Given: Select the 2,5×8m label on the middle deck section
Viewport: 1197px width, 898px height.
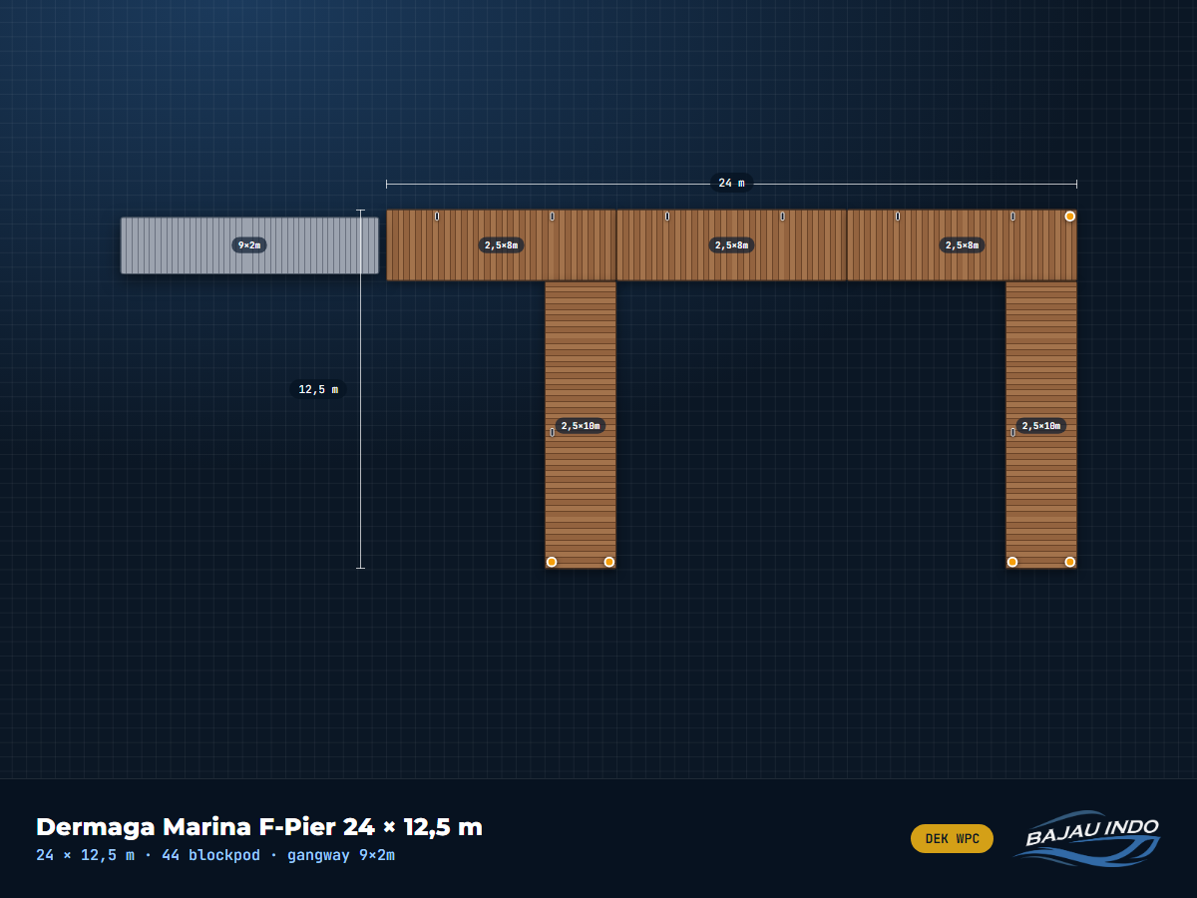Looking at the screenshot, I should [731, 245].
